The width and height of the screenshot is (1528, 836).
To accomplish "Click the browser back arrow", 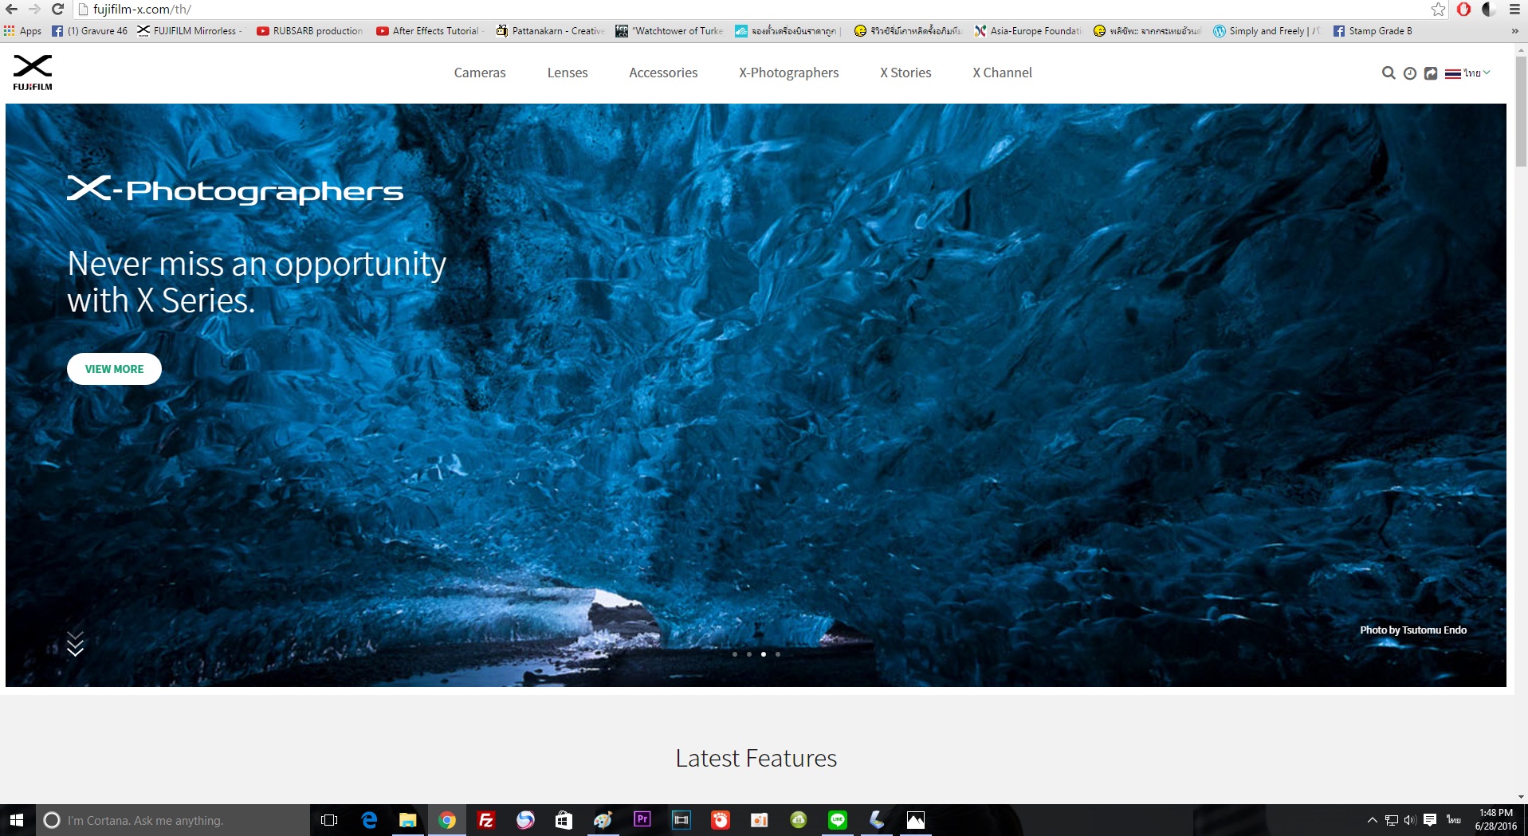I will 12,10.
